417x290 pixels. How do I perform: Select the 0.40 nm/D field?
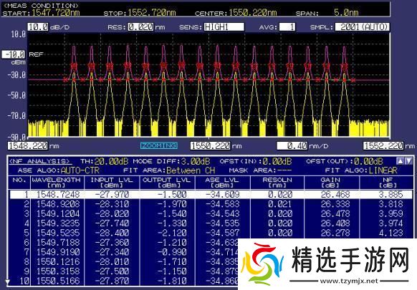(x=292, y=145)
